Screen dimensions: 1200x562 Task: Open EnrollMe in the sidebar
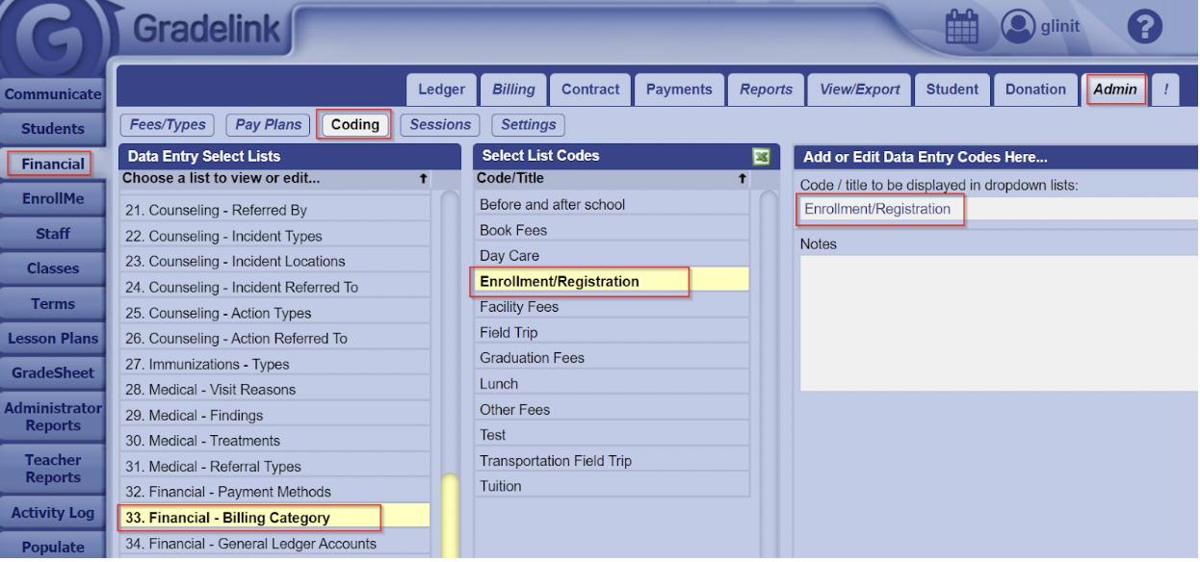pyautogui.click(x=52, y=199)
